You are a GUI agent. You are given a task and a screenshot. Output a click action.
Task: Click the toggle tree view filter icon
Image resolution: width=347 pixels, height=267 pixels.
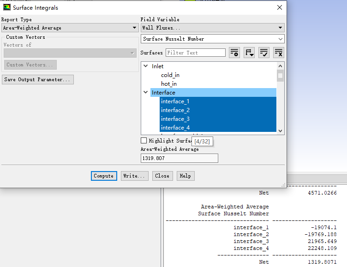click(x=234, y=53)
